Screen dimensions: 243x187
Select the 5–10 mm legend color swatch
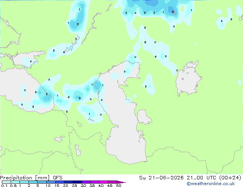[42, 182]
